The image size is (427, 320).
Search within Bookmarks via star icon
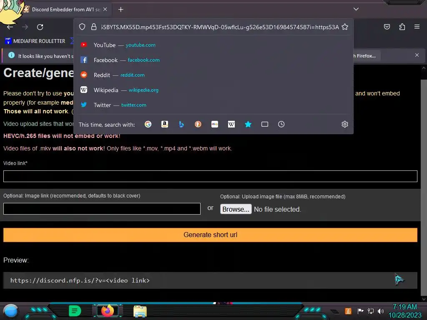point(248,124)
